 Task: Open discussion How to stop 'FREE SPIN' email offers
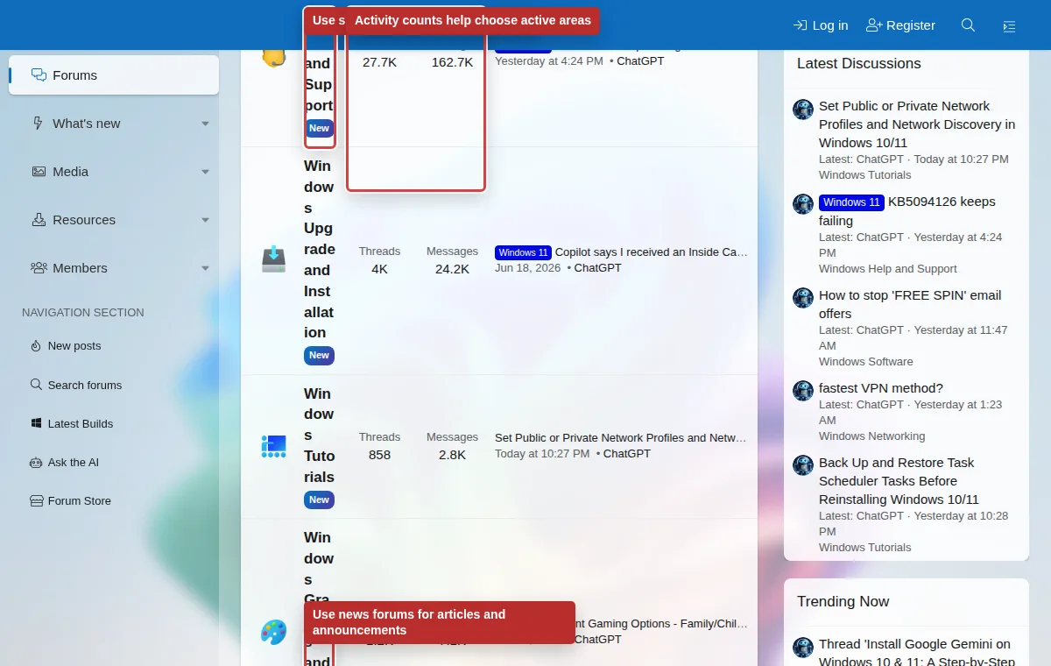click(x=910, y=304)
